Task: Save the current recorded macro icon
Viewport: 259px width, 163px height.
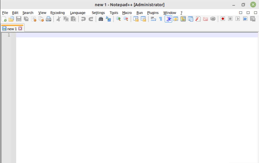Action: point(253,19)
